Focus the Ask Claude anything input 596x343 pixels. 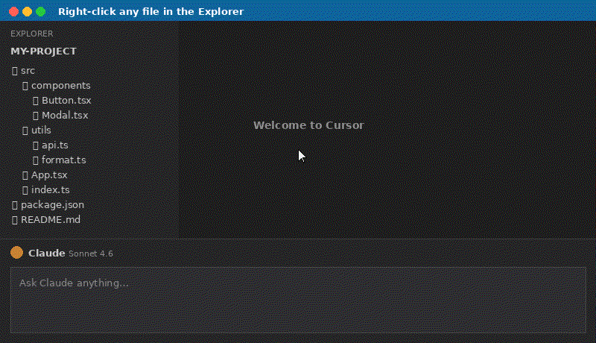coord(299,300)
